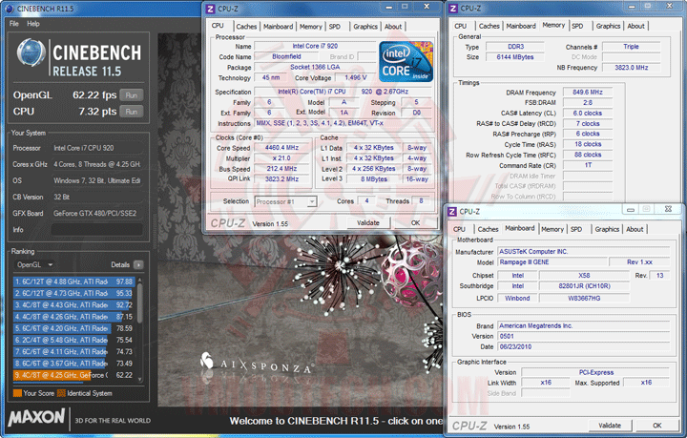Select orange ranking row 9, GeForce

click(x=73, y=375)
